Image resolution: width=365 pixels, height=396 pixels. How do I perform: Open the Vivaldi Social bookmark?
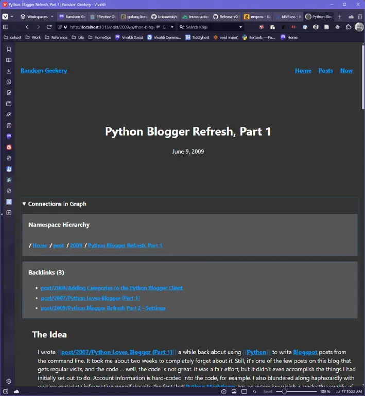[x=129, y=37]
